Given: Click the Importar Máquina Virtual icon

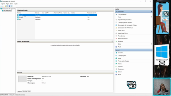Looking at the screenshot, I should tap(116, 20).
